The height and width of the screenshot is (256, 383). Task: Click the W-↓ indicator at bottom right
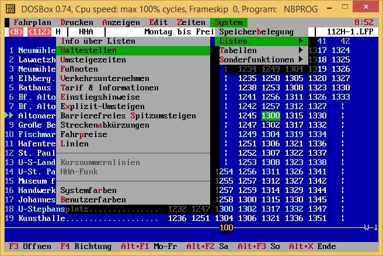click(371, 227)
